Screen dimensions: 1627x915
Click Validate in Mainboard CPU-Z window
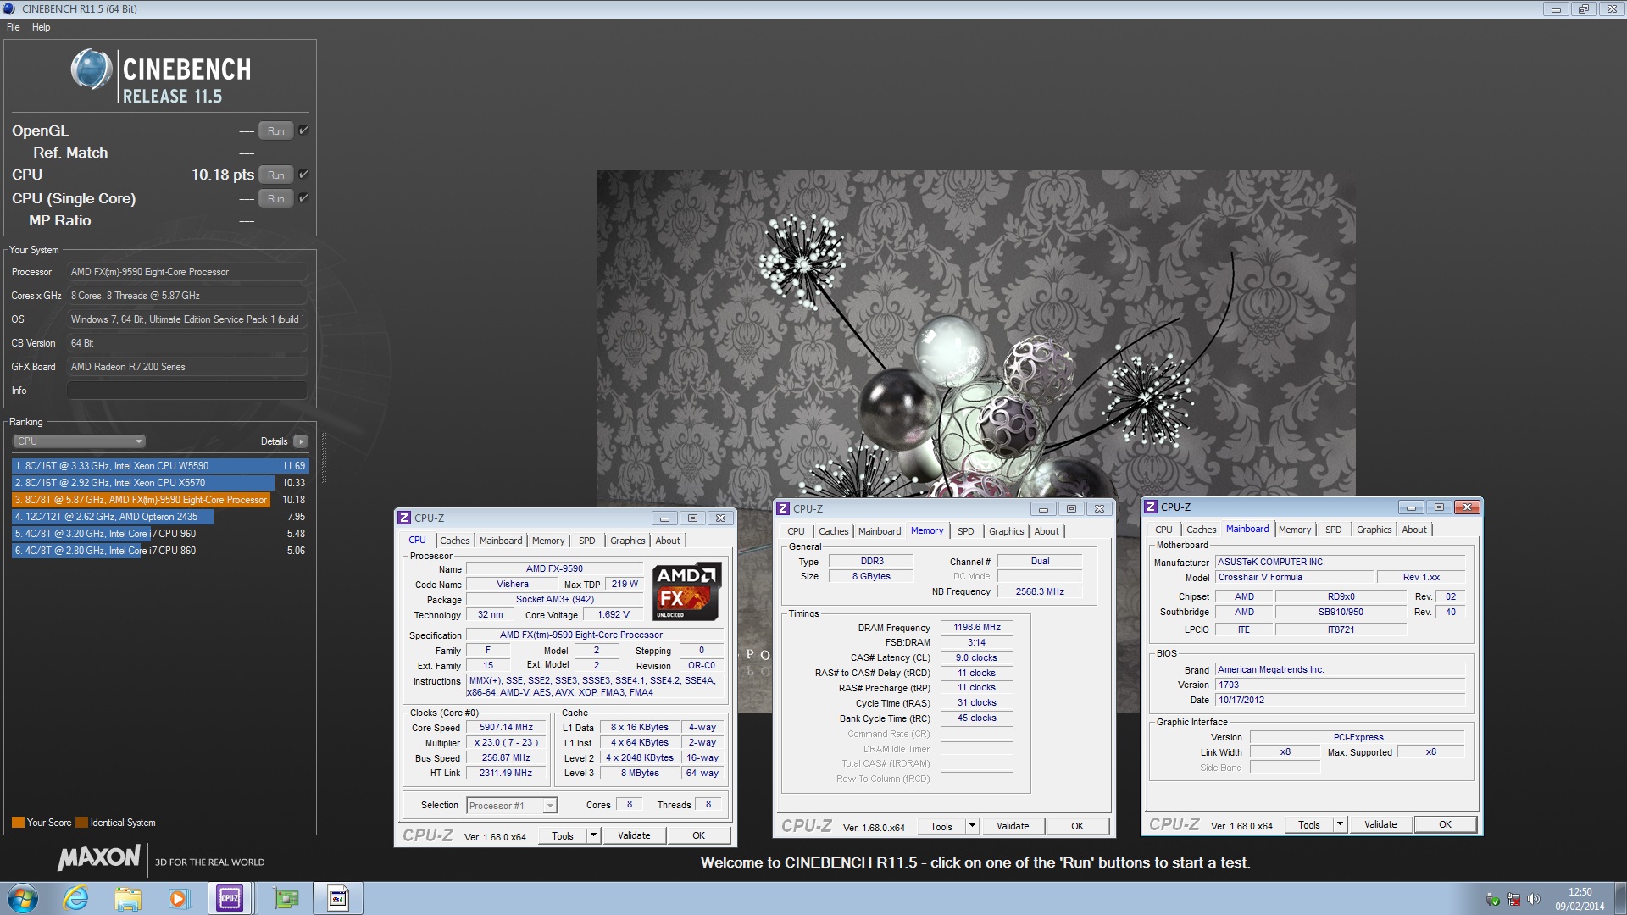pyautogui.click(x=1380, y=824)
